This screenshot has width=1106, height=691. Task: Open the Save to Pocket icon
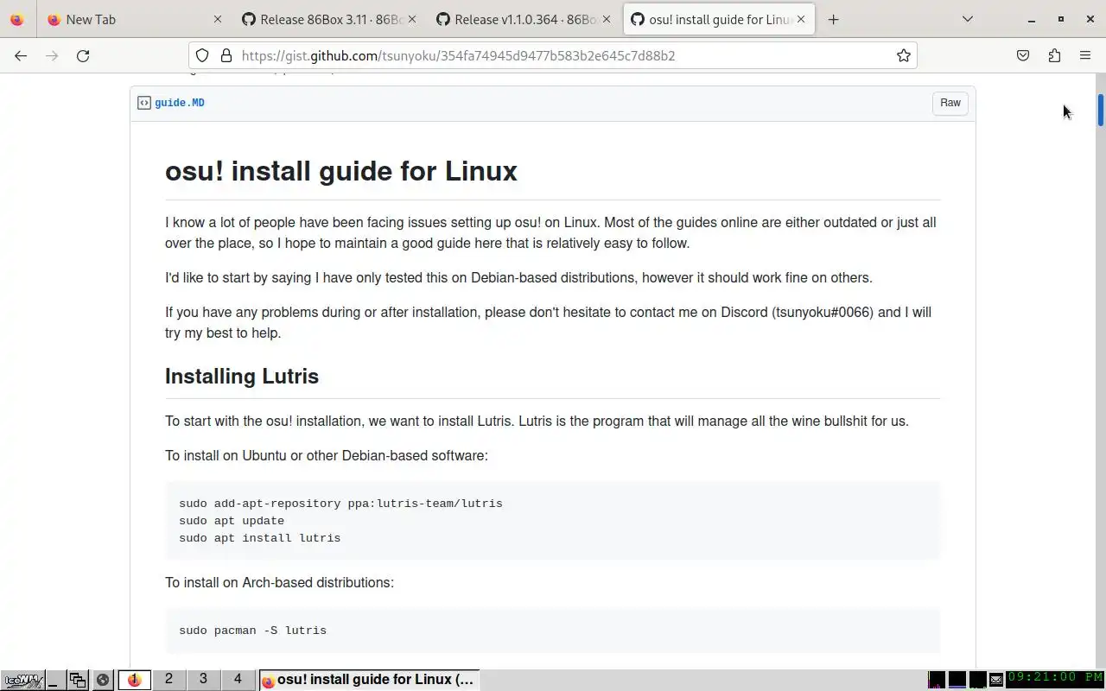tap(1023, 55)
